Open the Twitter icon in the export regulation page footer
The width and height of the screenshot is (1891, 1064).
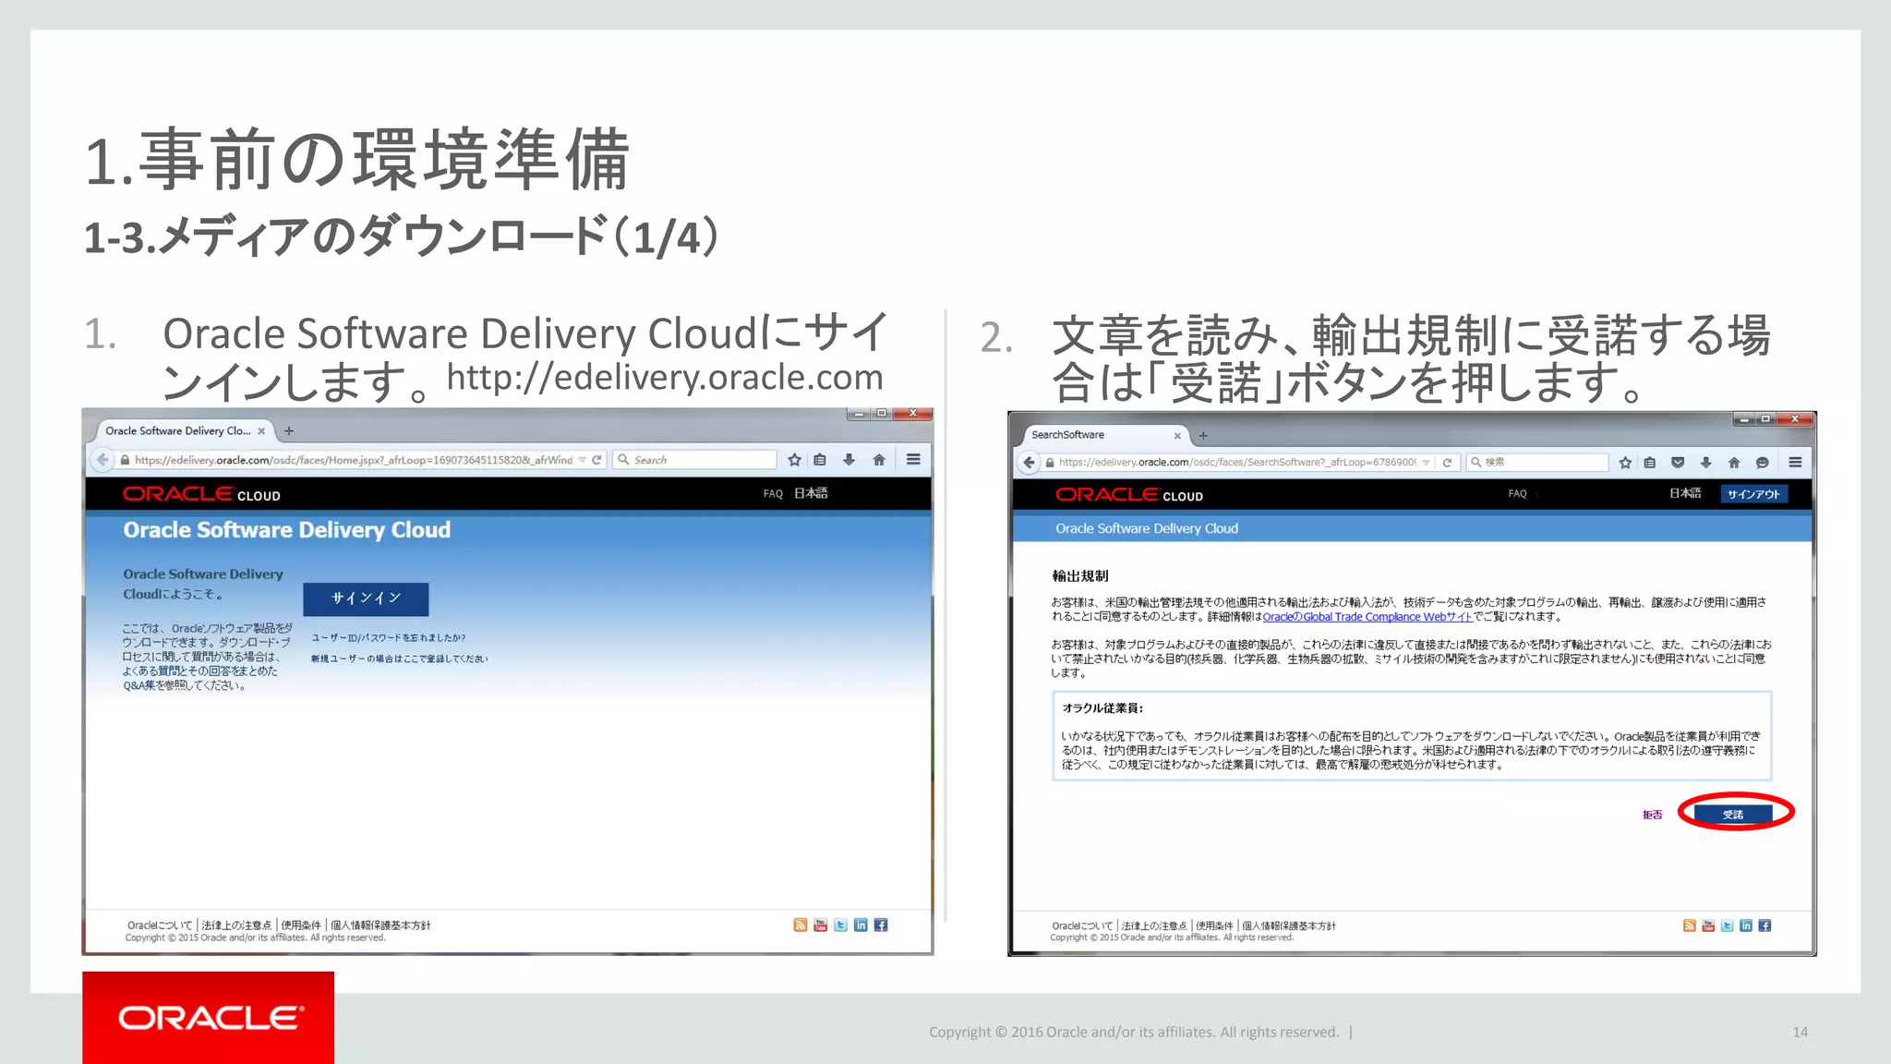[x=1728, y=925]
